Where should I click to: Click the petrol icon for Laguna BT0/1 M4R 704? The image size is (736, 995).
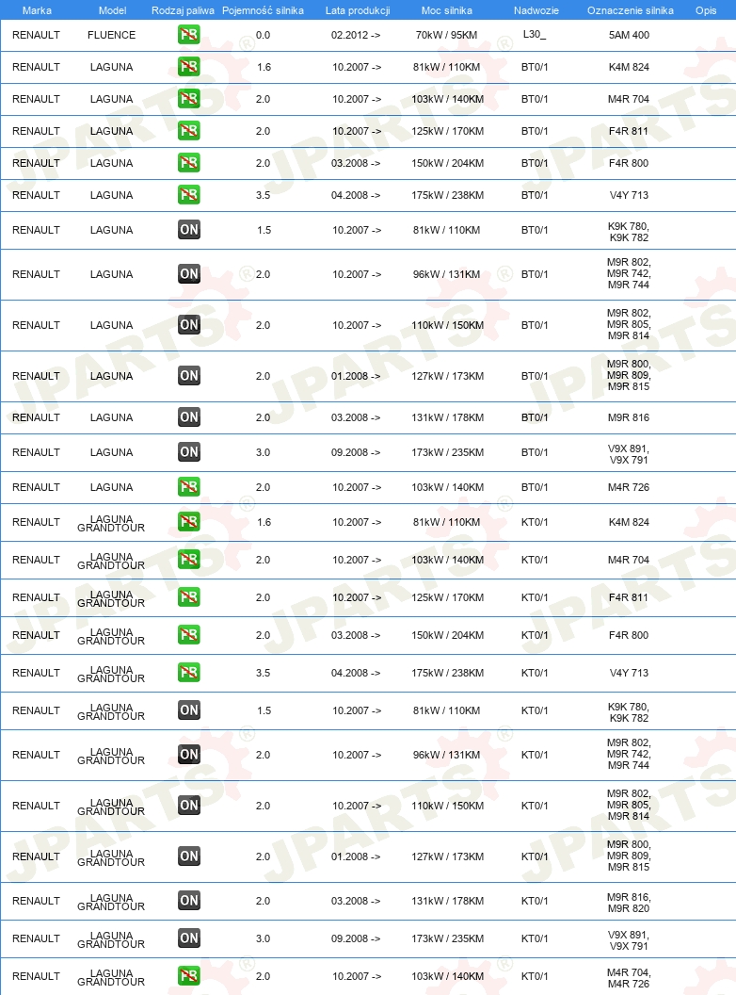pos(189,98)
